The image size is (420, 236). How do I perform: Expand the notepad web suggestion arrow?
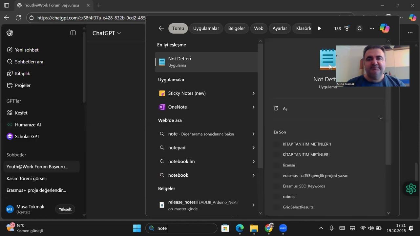pos(253,148)
